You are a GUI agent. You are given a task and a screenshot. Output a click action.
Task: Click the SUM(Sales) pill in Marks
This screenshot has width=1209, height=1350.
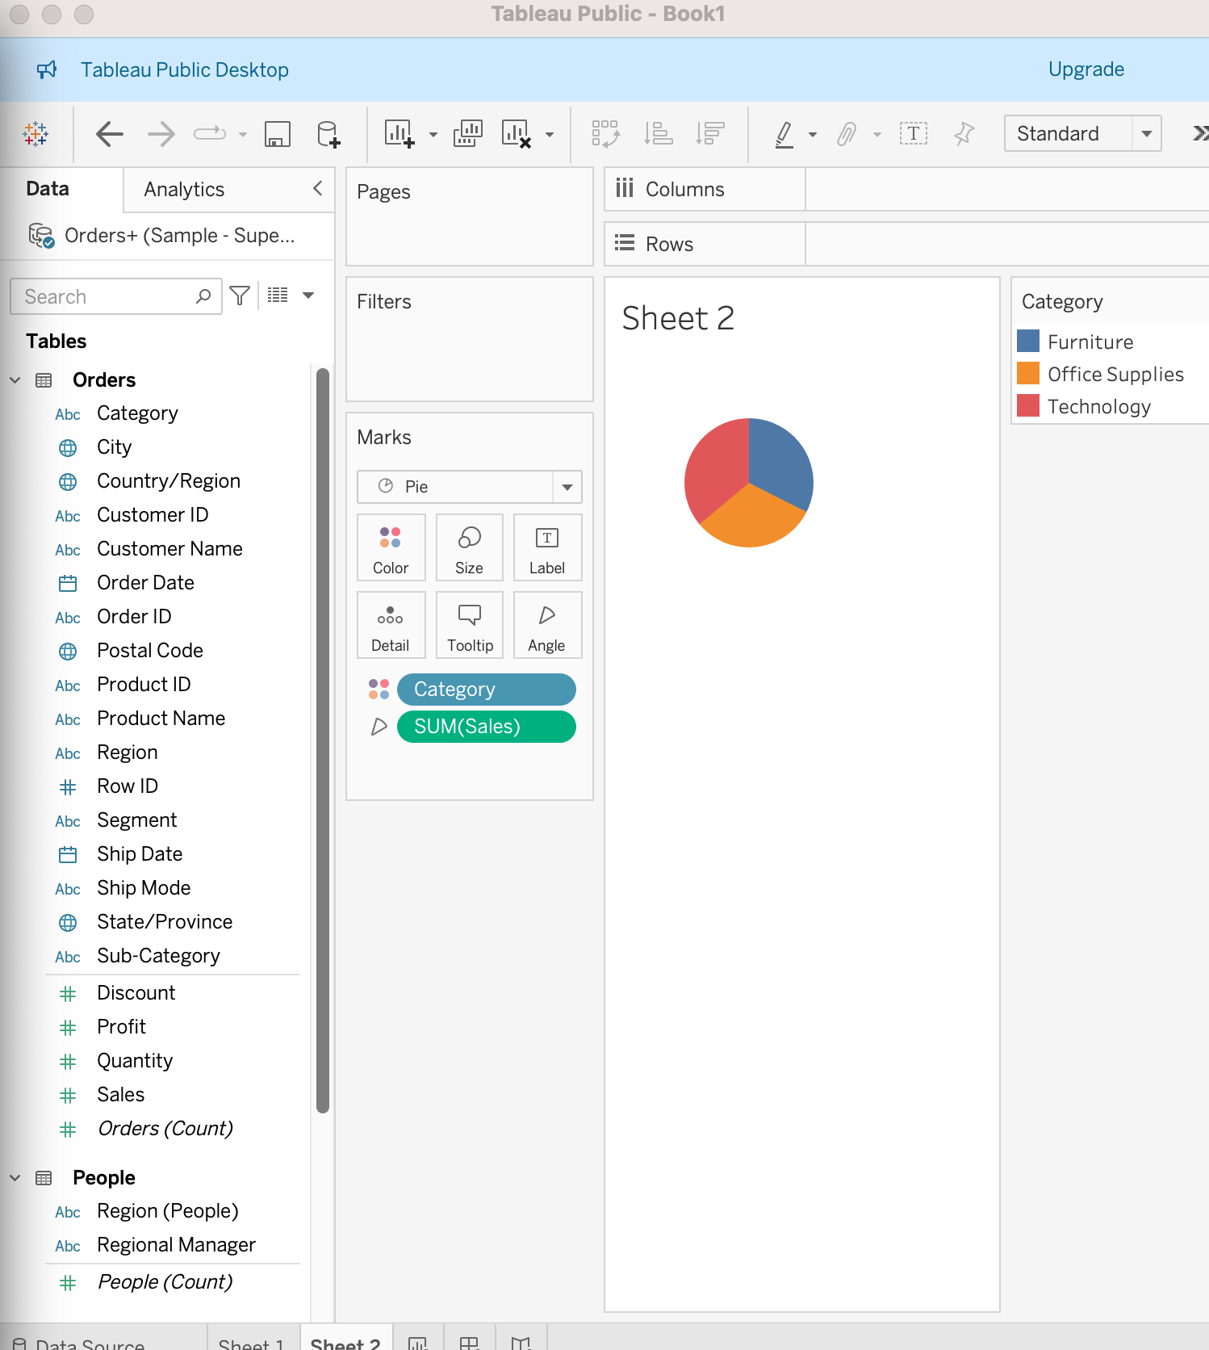tap(486, 727)
